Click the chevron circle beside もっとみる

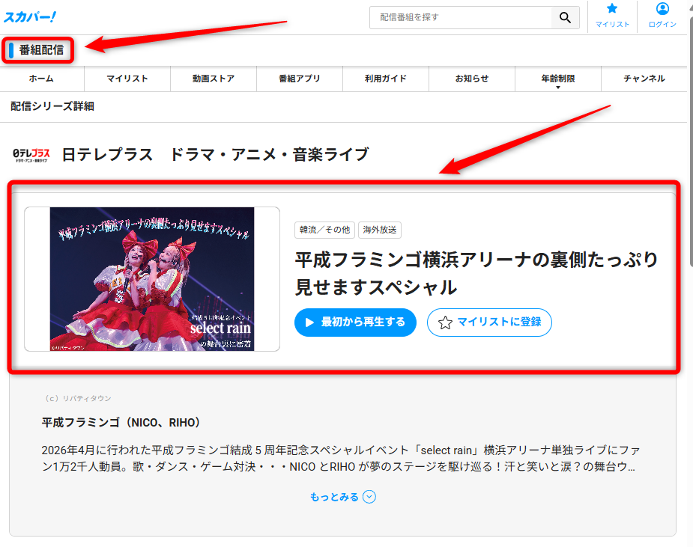[369, 497]
